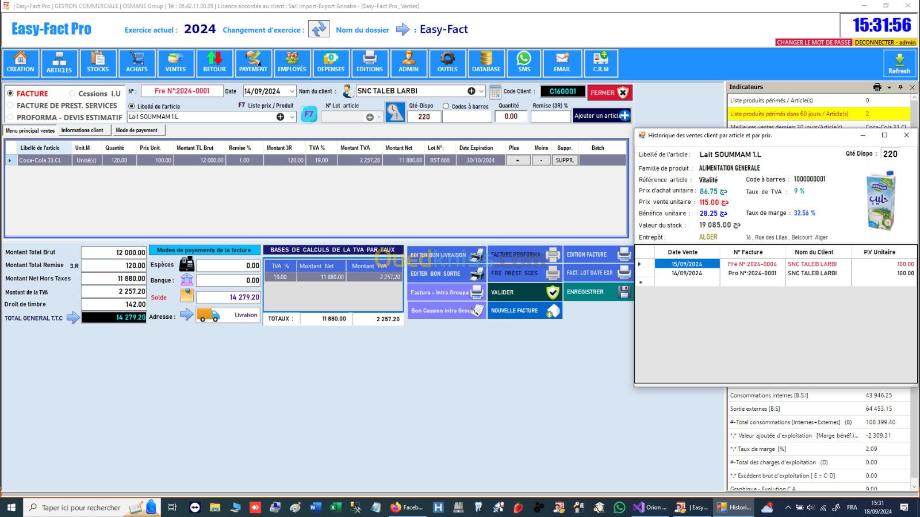The image size is (920, 517).
Task: Click the Quantité input field
Action: click(x=511, y=117)
